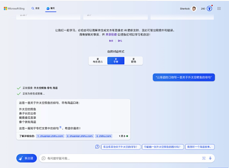
Task: Open the 隐私 privacy link
Action: (120, 41)
